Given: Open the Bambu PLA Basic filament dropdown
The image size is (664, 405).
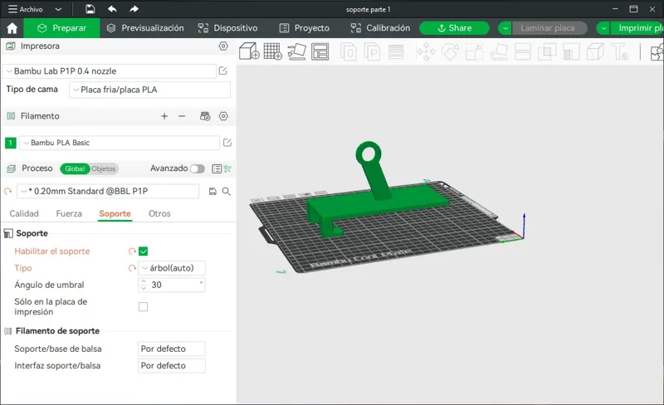Looking at the screenshot, I should point(120,143).
